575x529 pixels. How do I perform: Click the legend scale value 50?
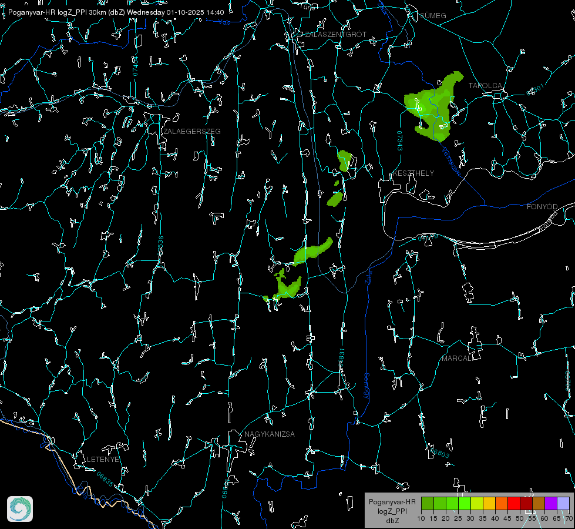tap(520, 518)
